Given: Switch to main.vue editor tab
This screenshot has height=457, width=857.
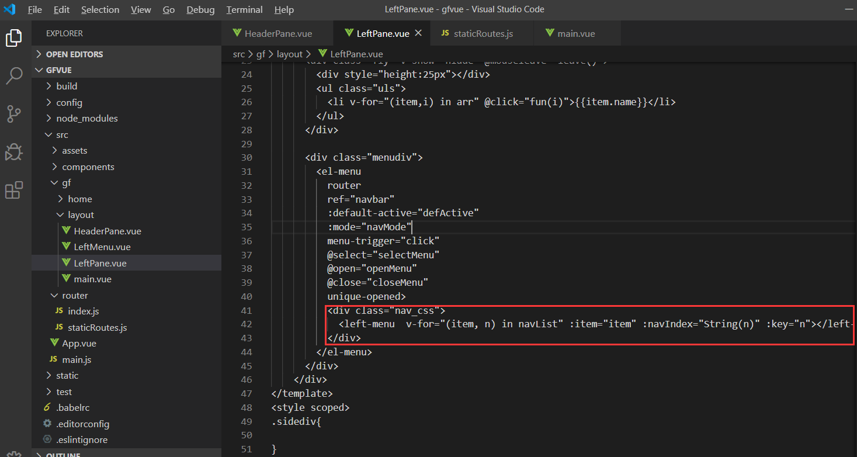Looking at the screenshot, I should click(x=576, y=33).
